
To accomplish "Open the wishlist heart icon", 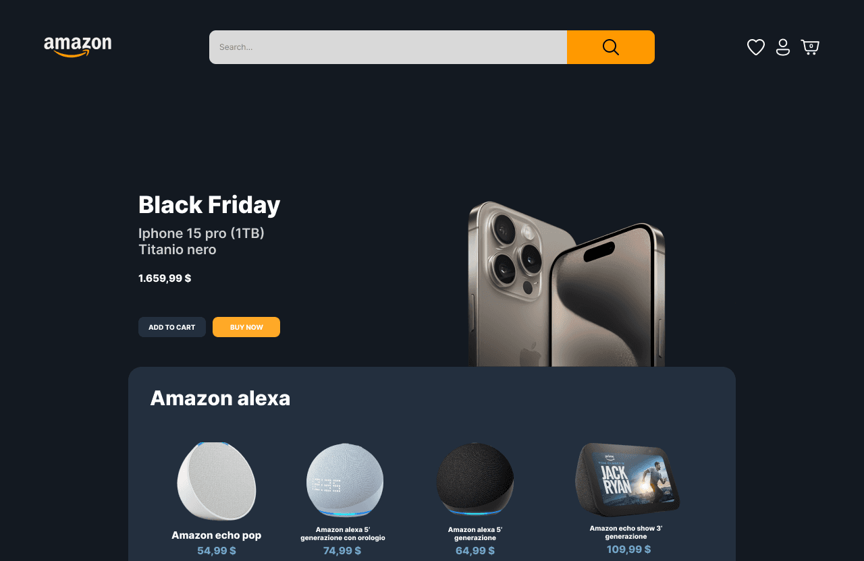I will pos(756,47).
